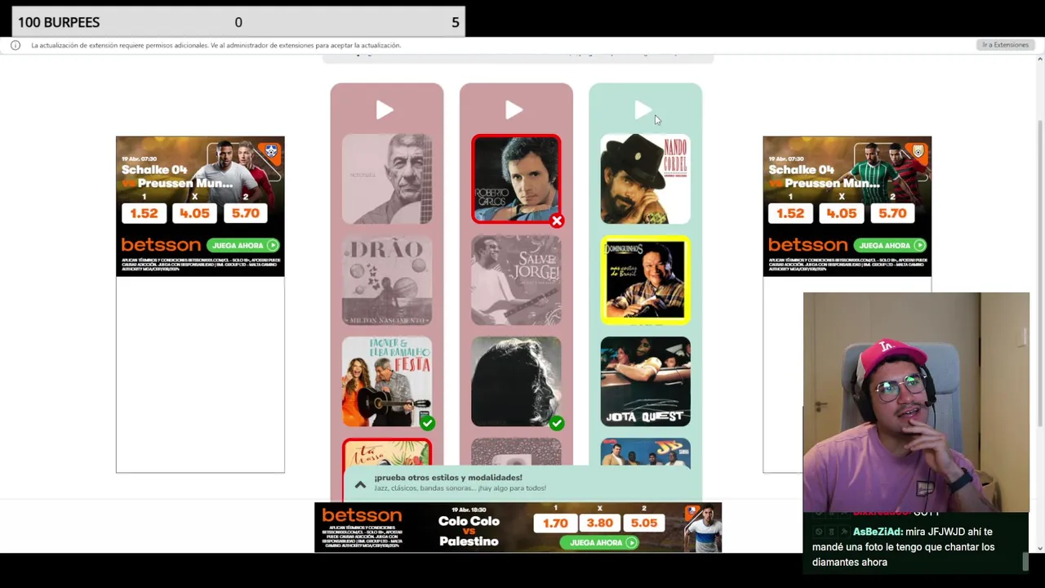Viewport: 1045px width, 588px height.
Task: Click the 1.52 odds in left ad
Action: coord(144,213)
